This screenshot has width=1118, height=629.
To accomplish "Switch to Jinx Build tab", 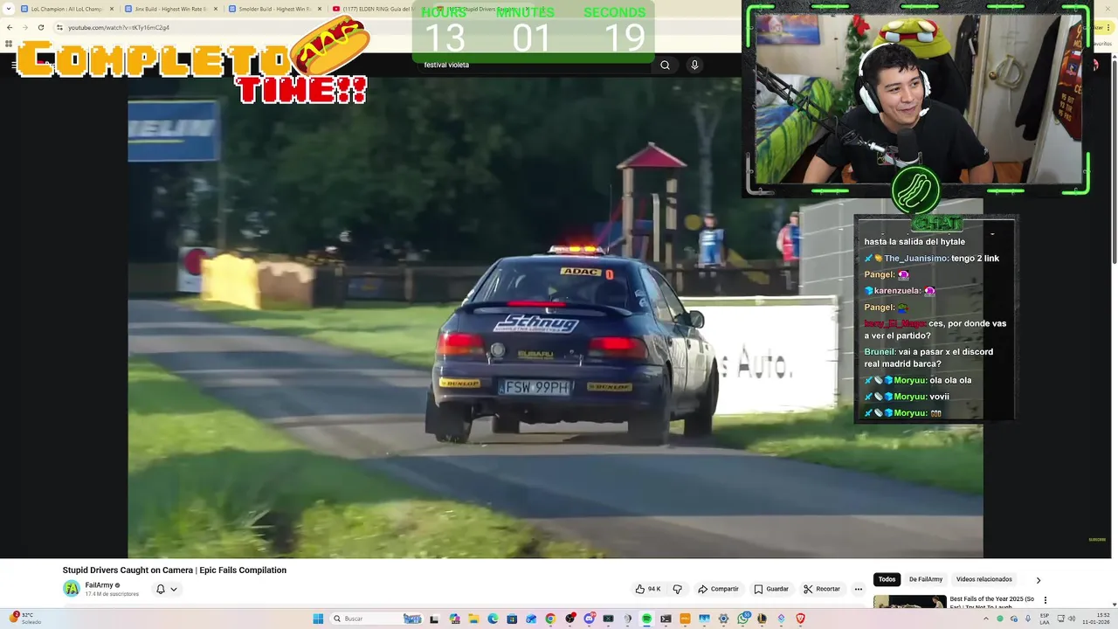I will coord(171,9).
